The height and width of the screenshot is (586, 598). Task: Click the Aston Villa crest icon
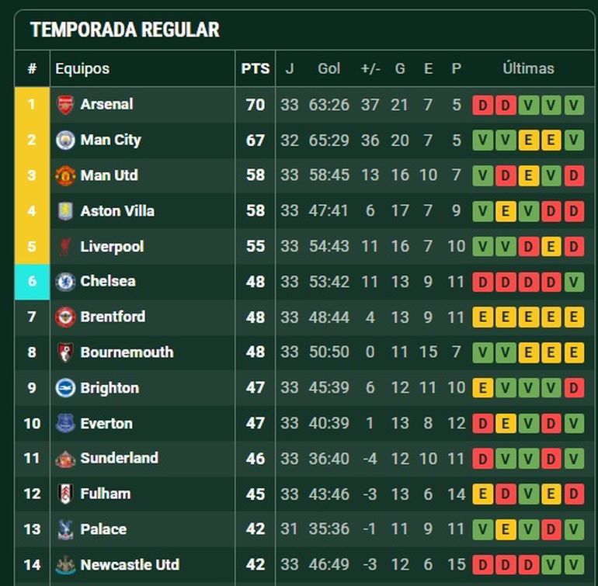tap(66, 211)
